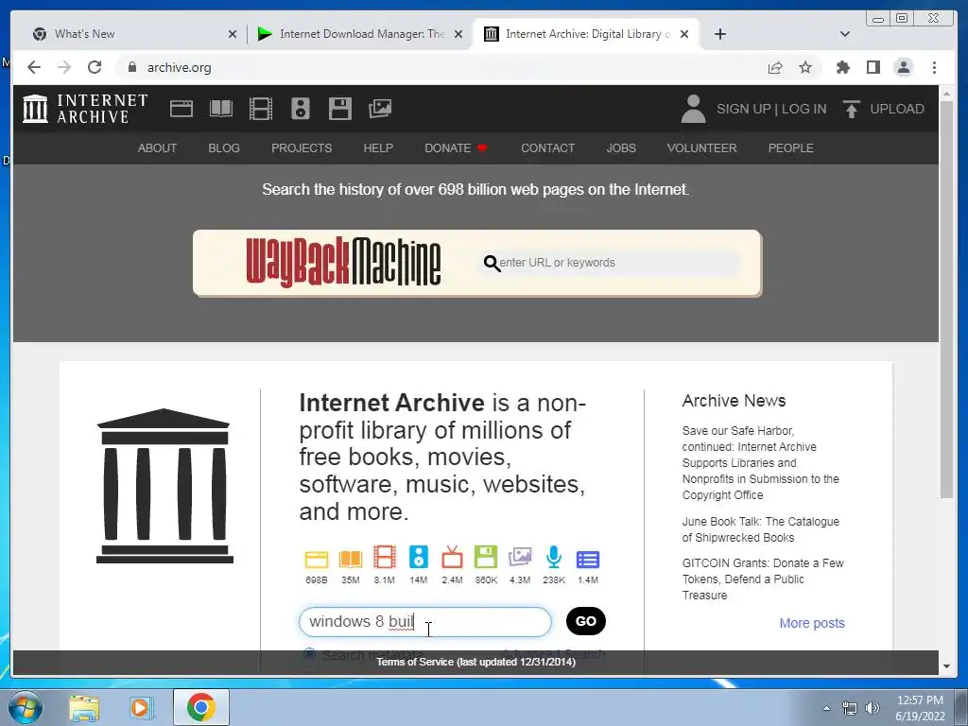Reload the page with refresh button
Image resolution: width=968 pixels, height=726 pixels.
pyautogui.click(x=95, y=67)
